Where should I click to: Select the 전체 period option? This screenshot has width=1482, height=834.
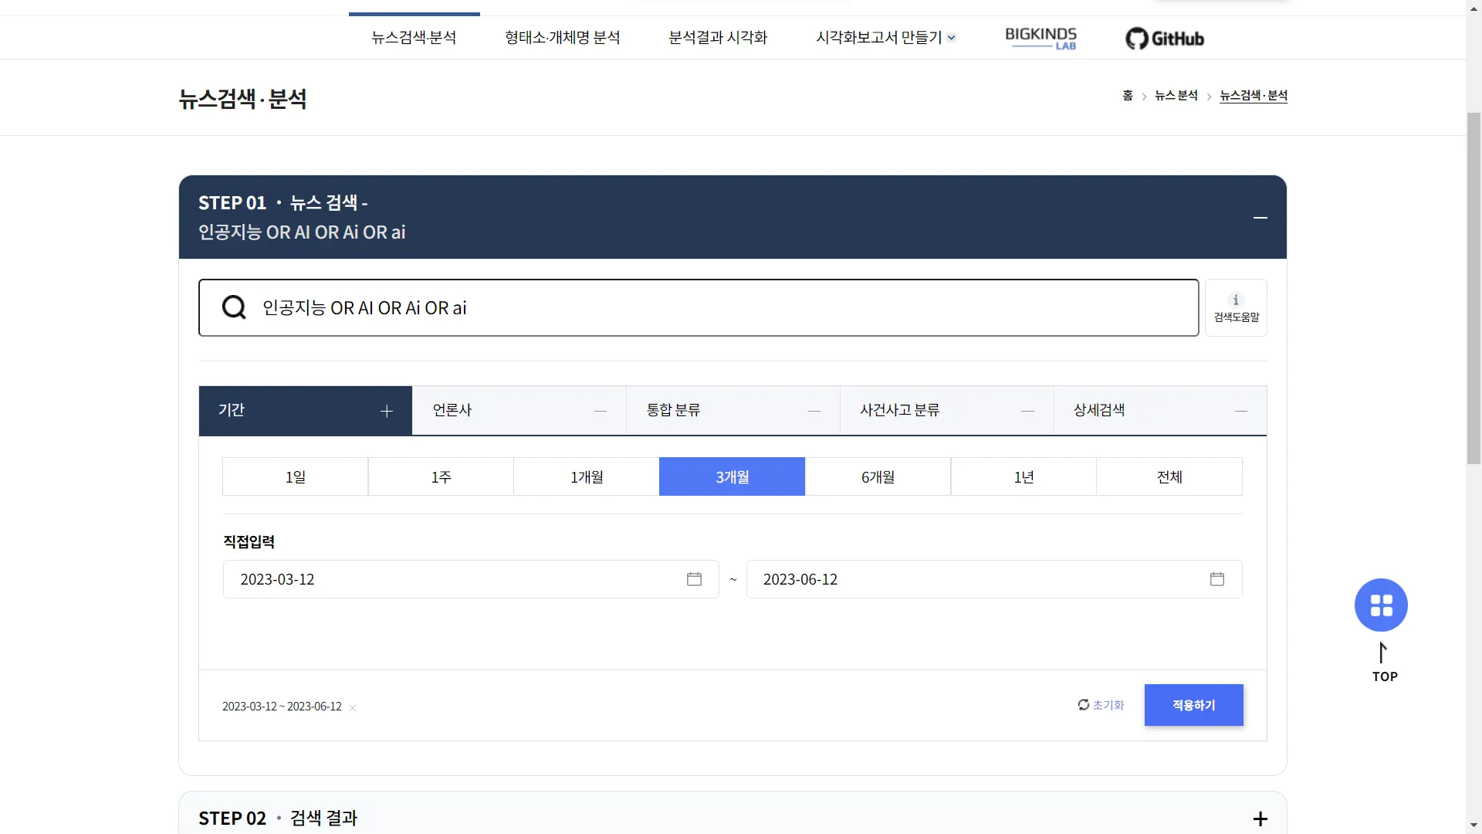[x=1169, y=476]
